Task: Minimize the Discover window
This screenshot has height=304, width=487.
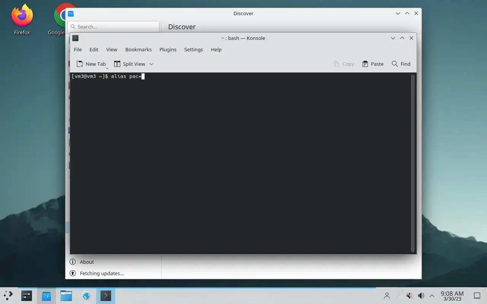Action: (398, 13)
